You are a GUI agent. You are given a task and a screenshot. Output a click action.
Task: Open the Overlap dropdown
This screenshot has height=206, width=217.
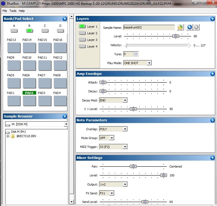pos(125,129)
